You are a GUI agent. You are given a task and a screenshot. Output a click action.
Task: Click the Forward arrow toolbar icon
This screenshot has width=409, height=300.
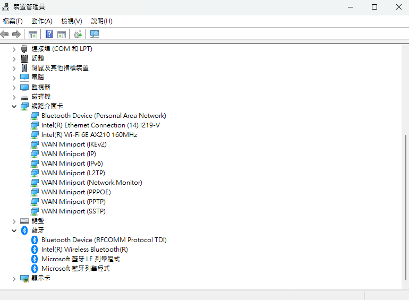tap(16, 34)
